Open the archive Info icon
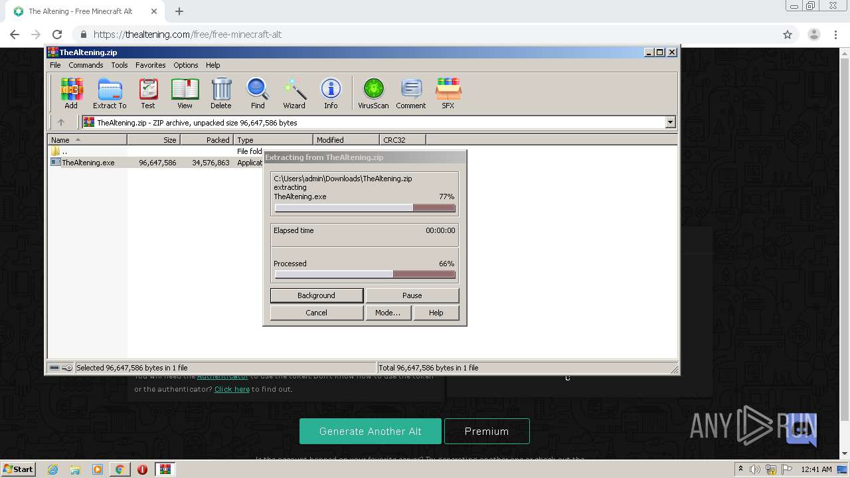The height and width of the screenshot is (478, 850). pyautogui.click(x=331, y=94)
